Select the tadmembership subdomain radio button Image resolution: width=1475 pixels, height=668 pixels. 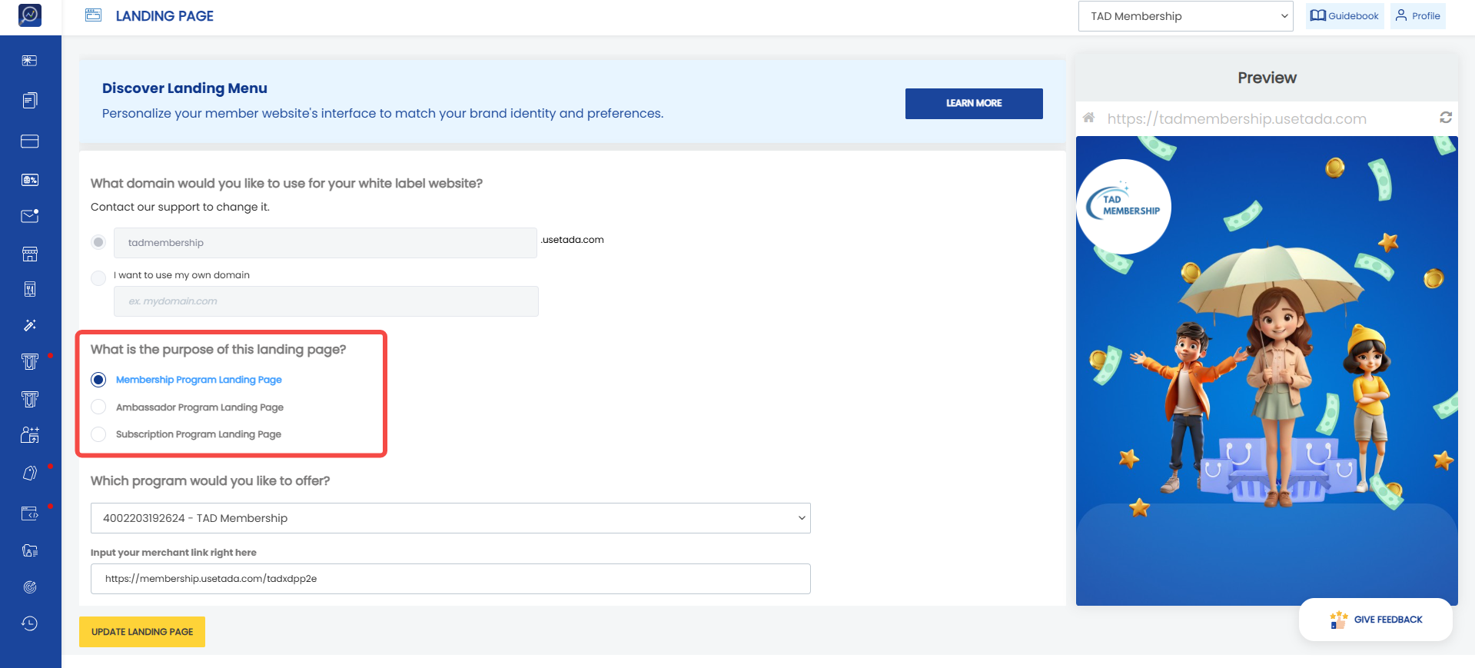[98, 242]
